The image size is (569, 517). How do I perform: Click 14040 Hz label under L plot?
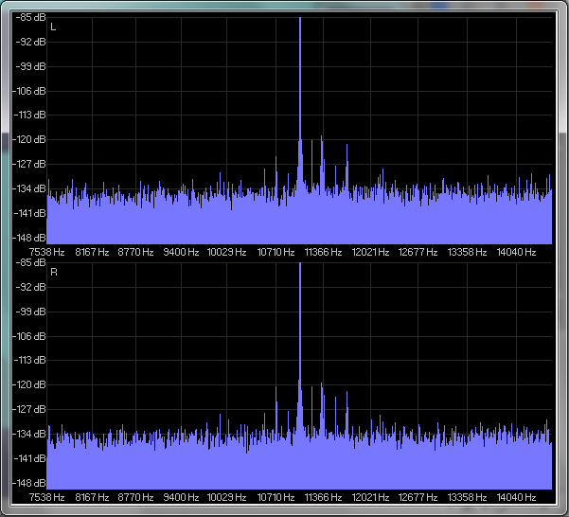(516, 252)
